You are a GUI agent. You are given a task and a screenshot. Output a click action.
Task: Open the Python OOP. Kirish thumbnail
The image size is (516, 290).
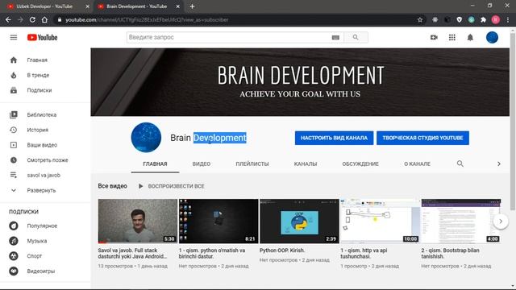pyautogui.click(x=299, y=221)
